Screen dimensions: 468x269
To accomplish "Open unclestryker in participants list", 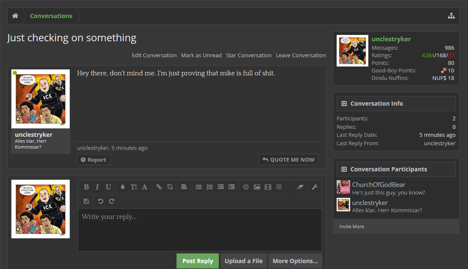I will [x=370, y=202].
